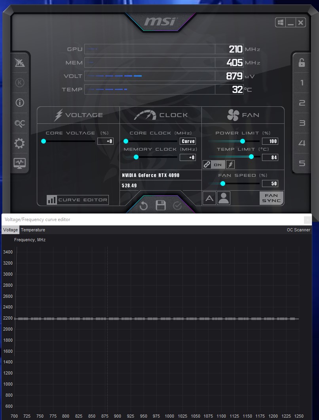The height and width of the screenshot is (420, 319).
Task: Close the MSI Afterburner window
Action: [301, 23]
